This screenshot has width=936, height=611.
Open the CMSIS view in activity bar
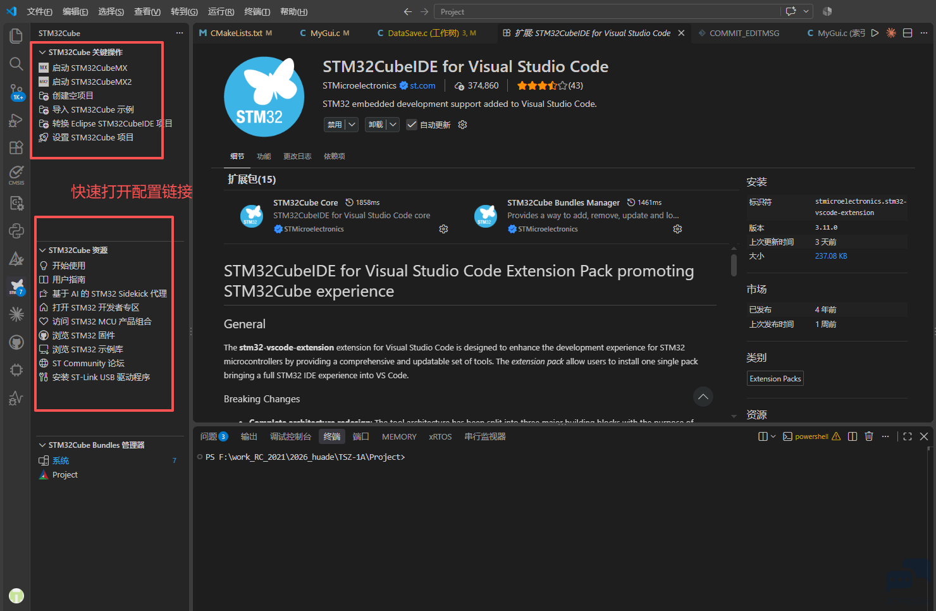(x=16, y=175)
